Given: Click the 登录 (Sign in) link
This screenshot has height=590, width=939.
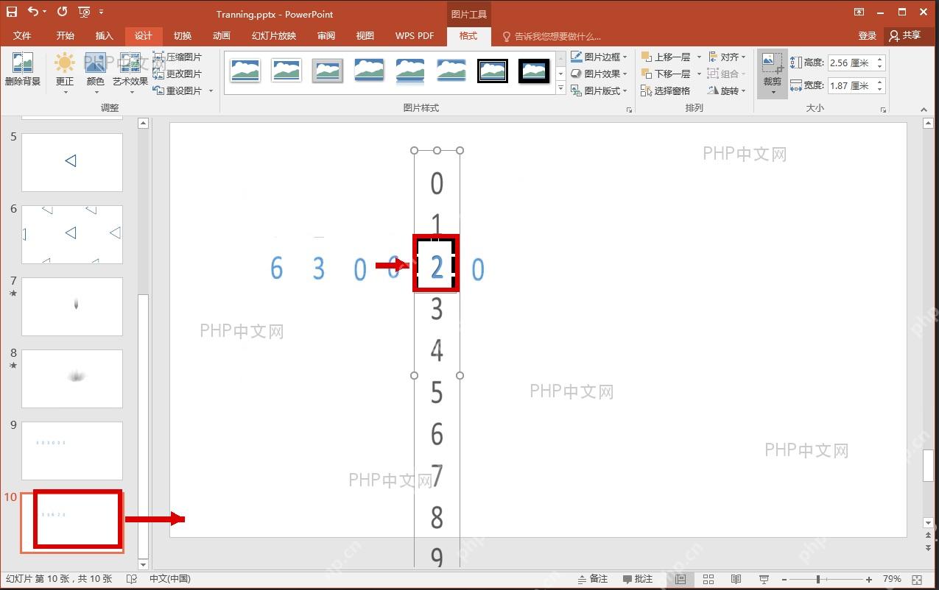Looking at the screenshot, I should coord(868,36).
